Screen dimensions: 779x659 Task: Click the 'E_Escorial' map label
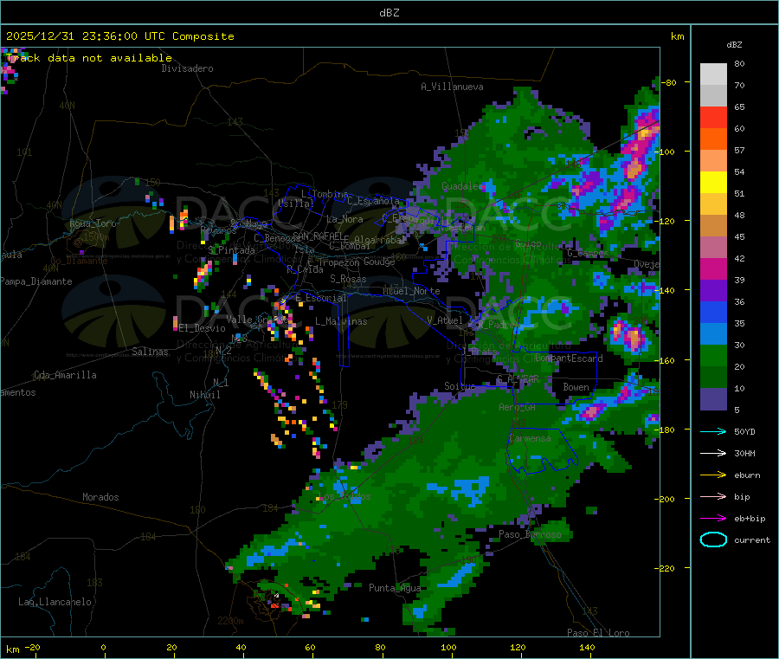(x=321, y=298)
